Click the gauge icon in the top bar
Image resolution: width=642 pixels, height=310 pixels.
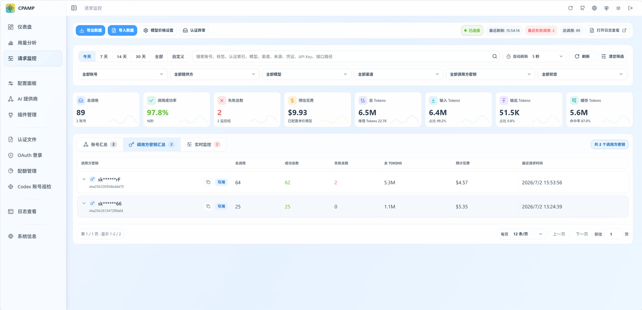pyautogui.click(x=618, y=8)
